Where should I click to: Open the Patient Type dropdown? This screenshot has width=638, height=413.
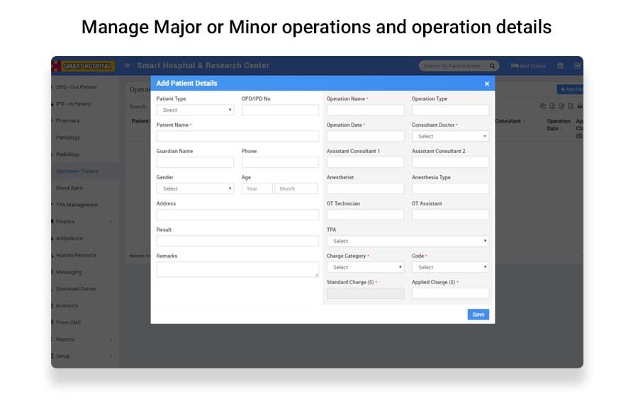(x=195, y=111)
